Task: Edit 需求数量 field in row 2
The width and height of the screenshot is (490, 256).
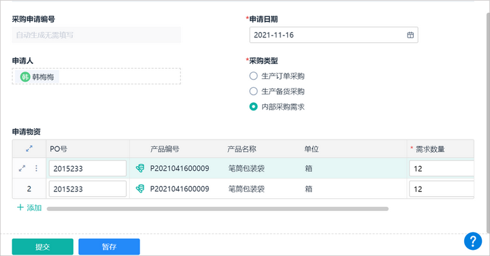Action: point(442,189)
